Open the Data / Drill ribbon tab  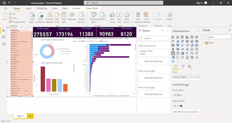tap(92, 8)
